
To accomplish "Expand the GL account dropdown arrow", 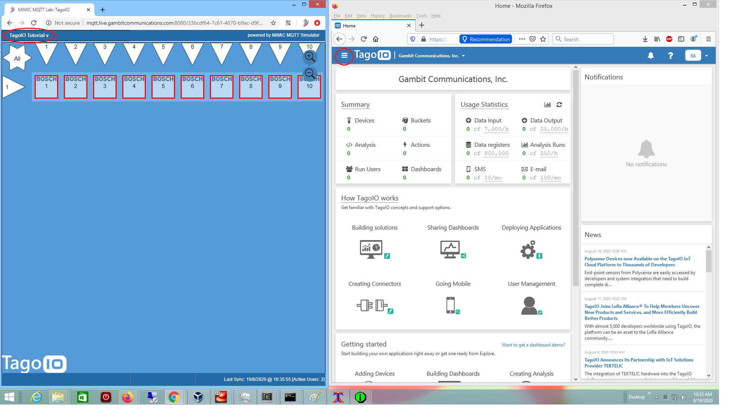I will (x=706, y=56).
